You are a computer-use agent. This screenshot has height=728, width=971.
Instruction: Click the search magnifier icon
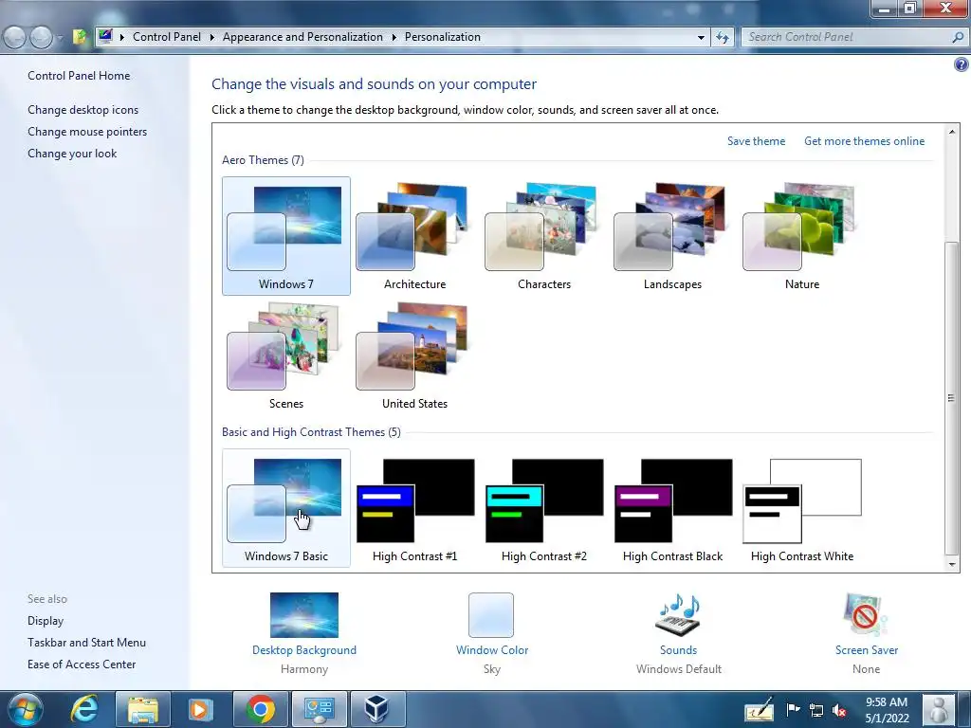pos(958,37)
